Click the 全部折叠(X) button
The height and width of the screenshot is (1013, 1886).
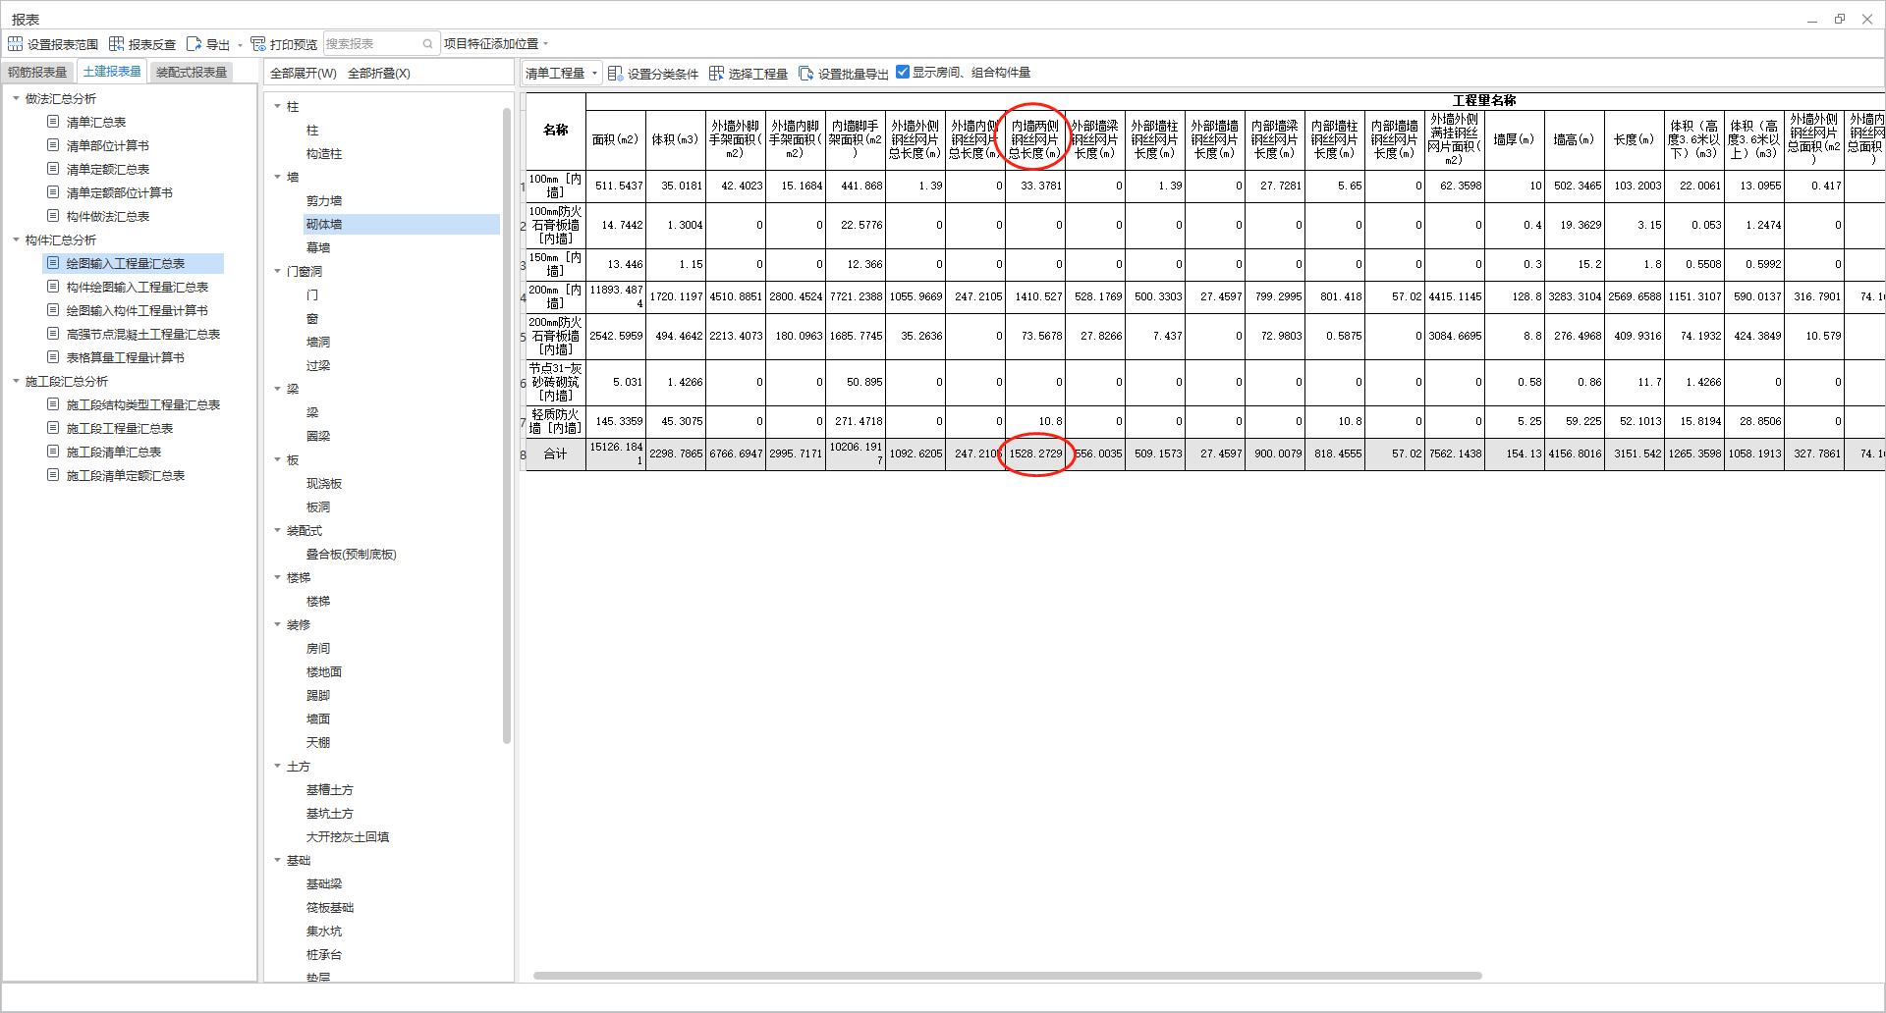pos(379,74)
